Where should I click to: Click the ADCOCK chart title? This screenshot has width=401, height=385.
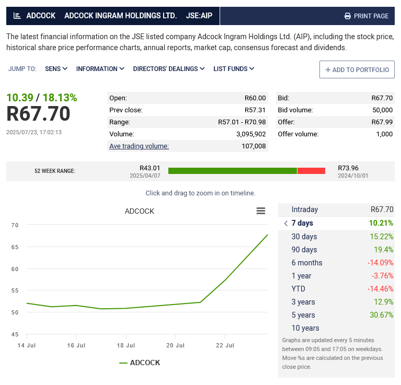(140, 211)
